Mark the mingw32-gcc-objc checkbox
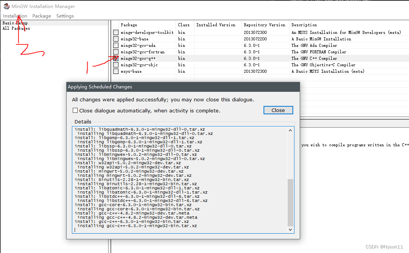This screenshot has height=253, width=409. (x=116, y=65)
